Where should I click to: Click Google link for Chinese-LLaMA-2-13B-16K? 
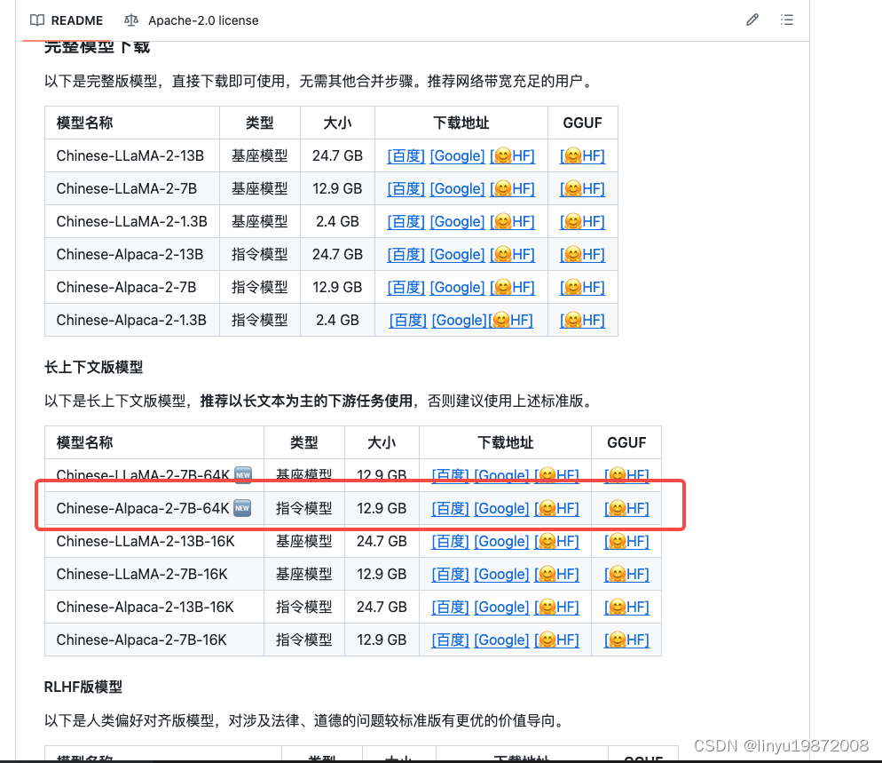[x=501, y=541]
